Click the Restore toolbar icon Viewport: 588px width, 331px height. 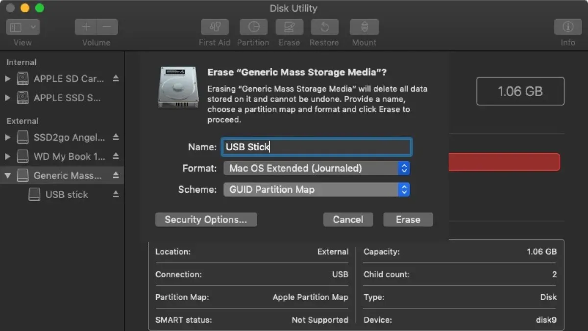point(324,27)
